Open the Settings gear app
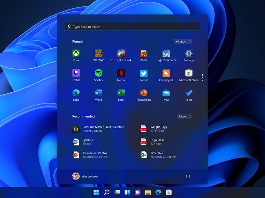The image size is (265, 198). [x=189, y=55]
